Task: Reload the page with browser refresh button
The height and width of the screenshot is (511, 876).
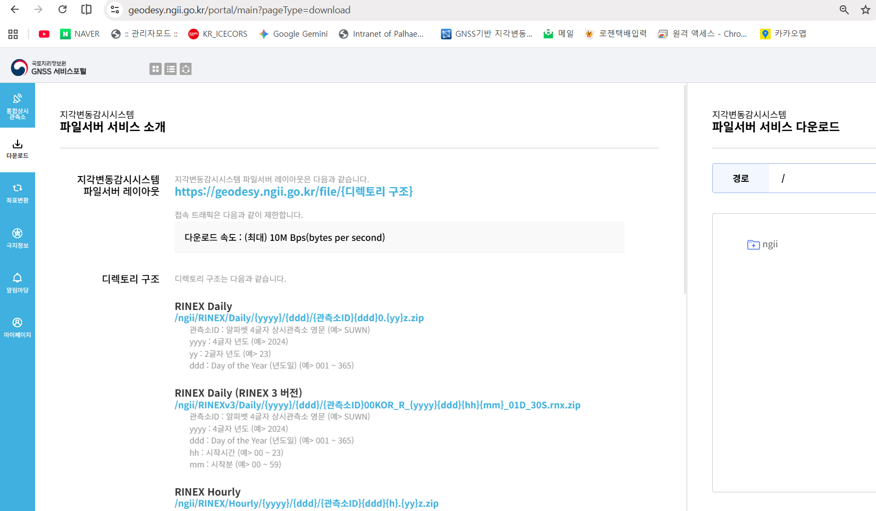Action: (x=63, y=10)
